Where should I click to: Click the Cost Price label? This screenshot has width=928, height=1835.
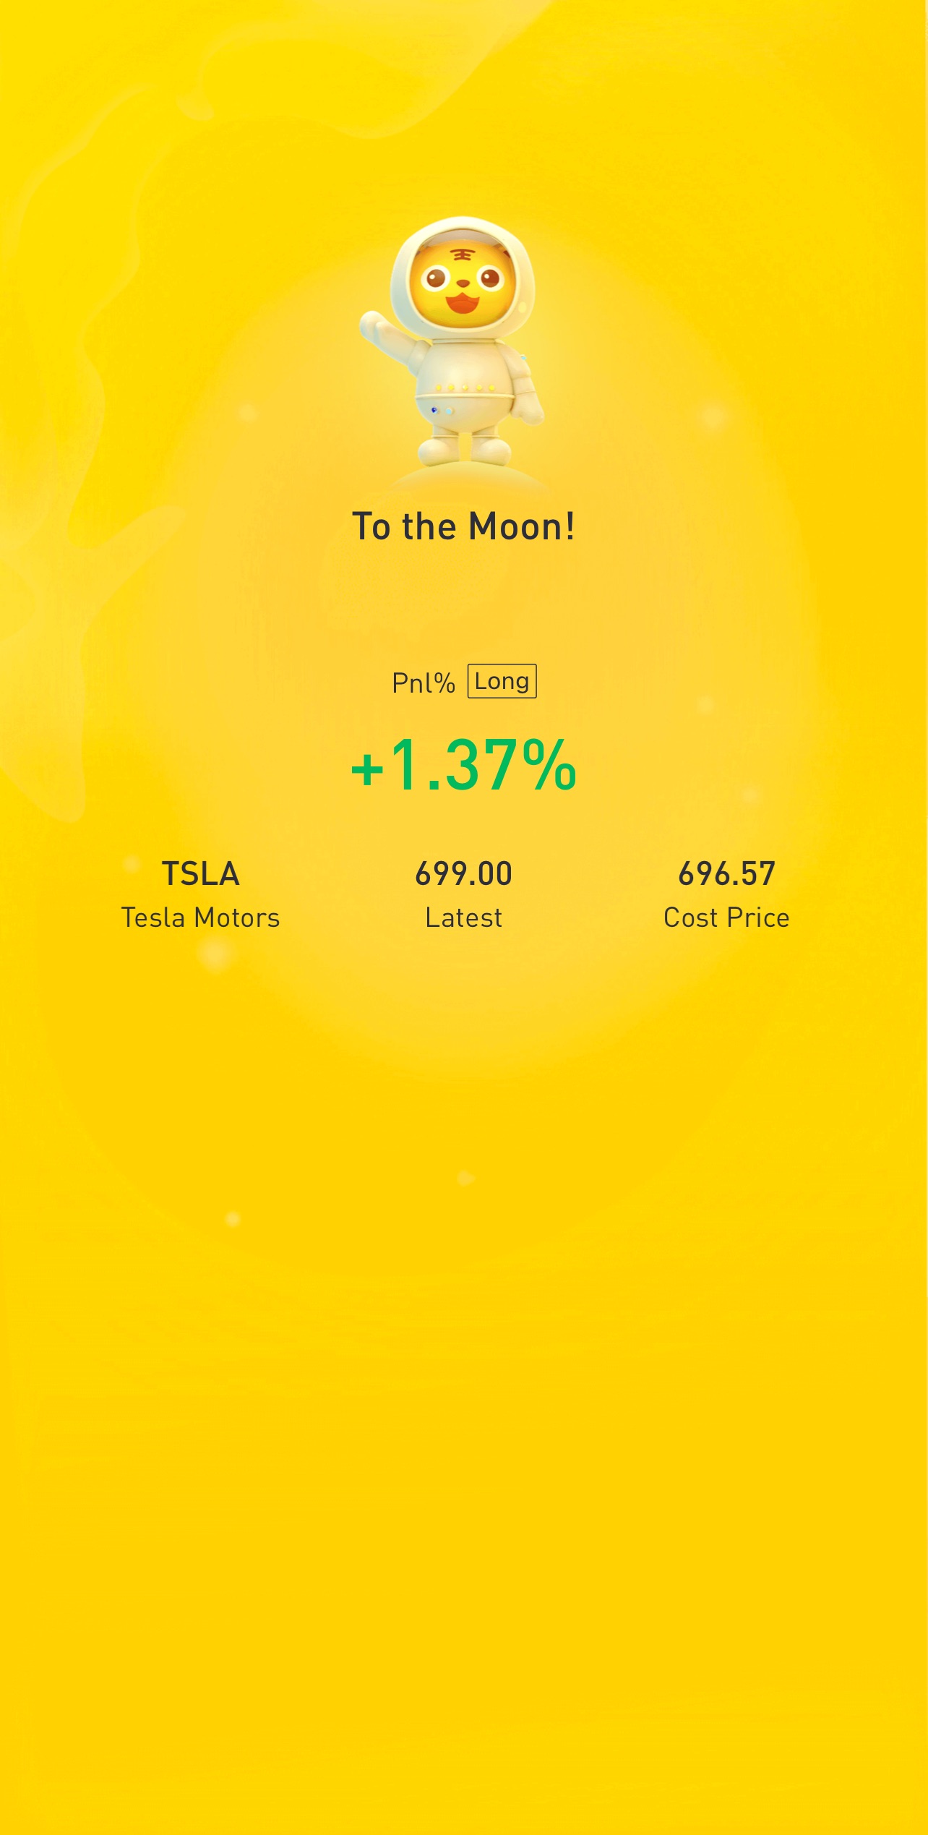[726, 917]
